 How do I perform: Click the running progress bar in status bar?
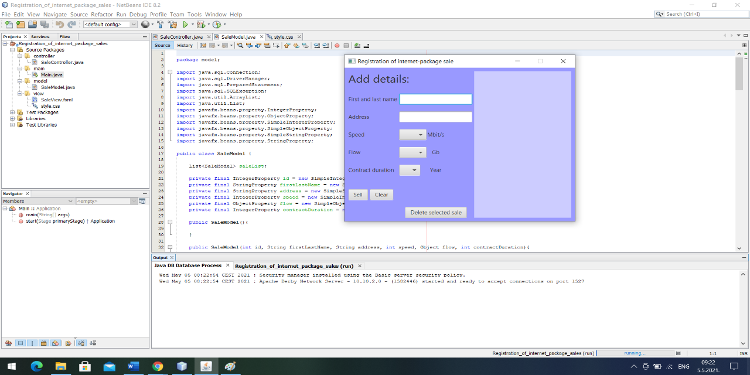click(x=636, y=353)
